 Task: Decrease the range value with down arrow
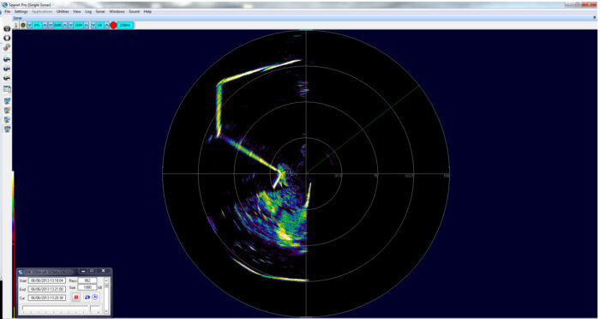tap(70, 25)
